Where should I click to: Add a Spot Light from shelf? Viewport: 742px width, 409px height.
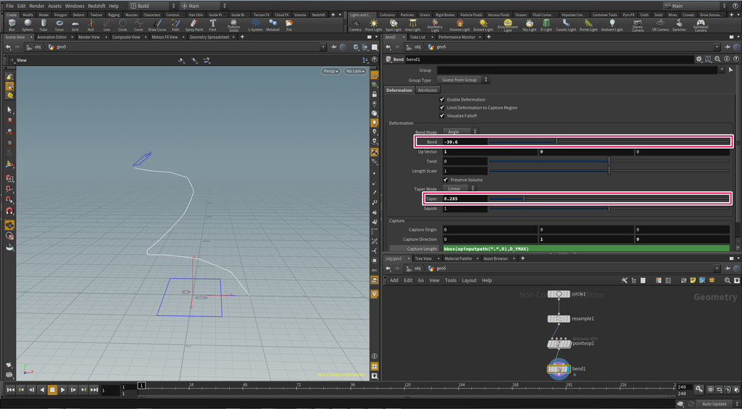tap(393, 25)
